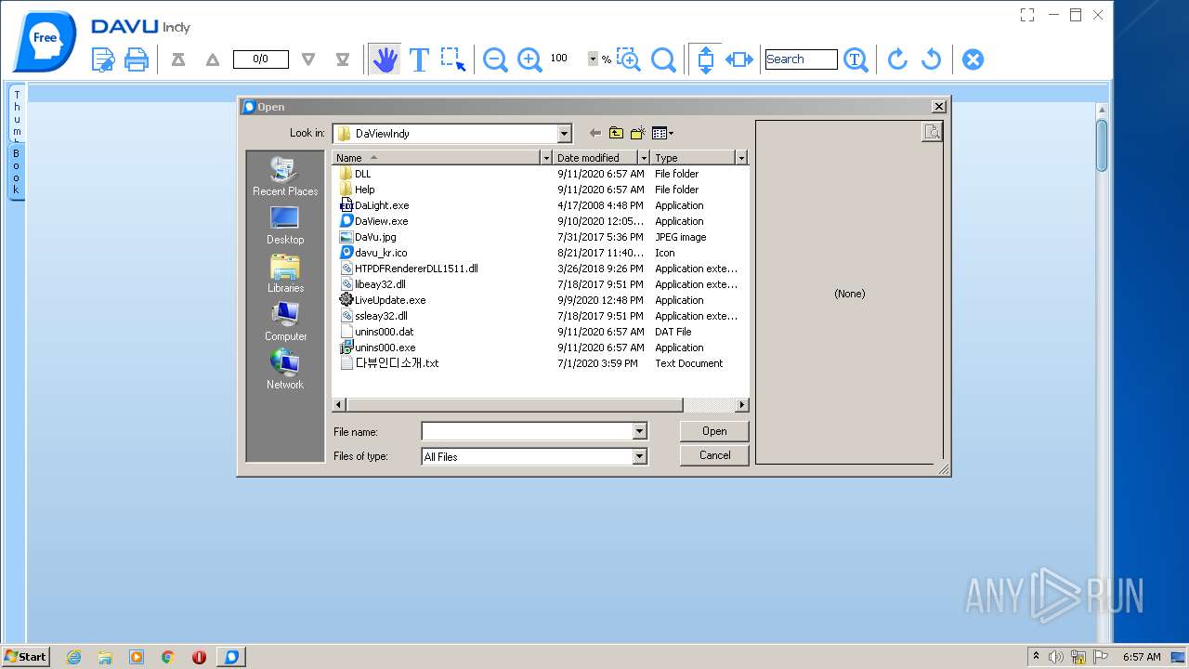Image resolution: width=1189 pixels, height=669 pixels.
Task: Open Network in the places bar
Action: pyautogui.click(x=285, y=370)
